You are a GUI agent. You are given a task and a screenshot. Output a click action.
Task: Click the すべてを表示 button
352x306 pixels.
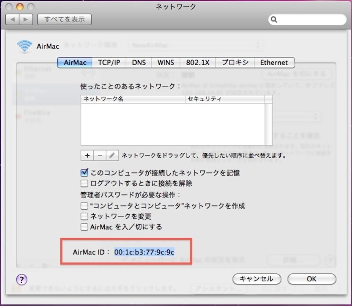(64, 19)
